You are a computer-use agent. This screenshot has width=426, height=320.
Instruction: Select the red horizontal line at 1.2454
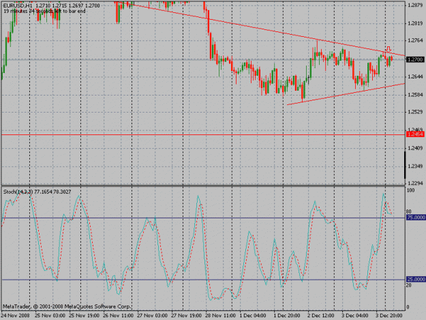(x=203, y=134)
